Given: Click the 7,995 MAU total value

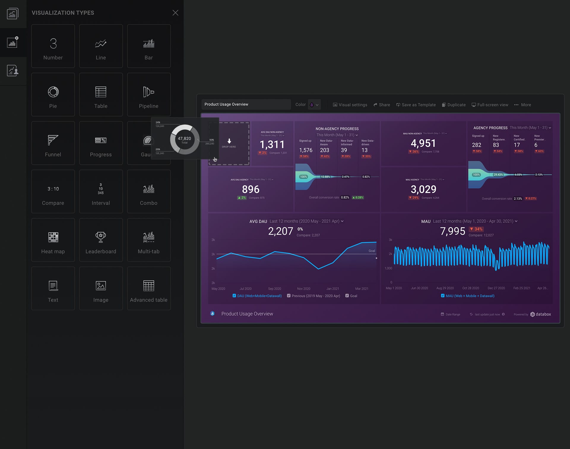Looking at the screenshot, I should pyautogui.click(x=452, y=231).
